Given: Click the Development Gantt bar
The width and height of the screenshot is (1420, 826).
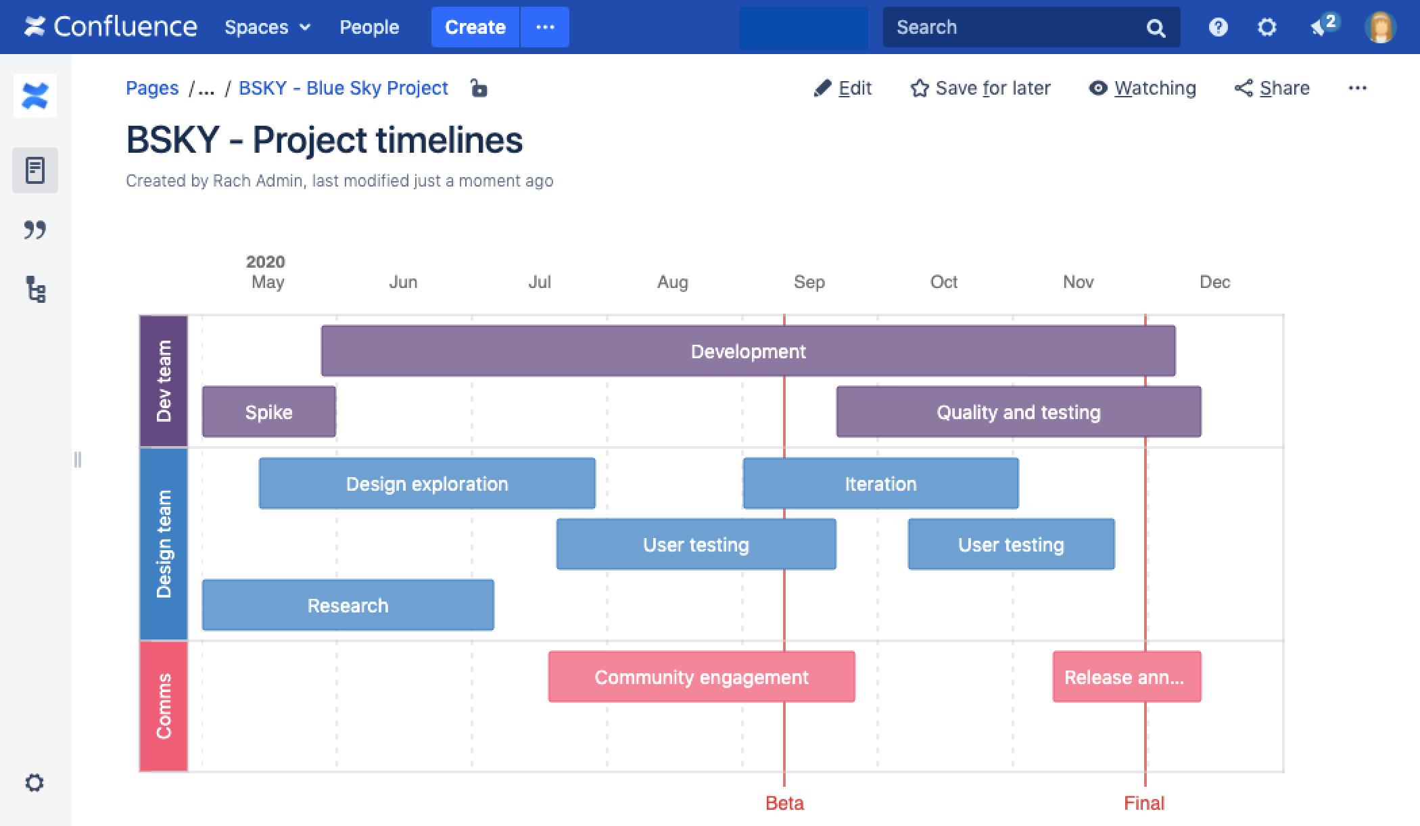Looking at the screenshot, I should point(749,351).
